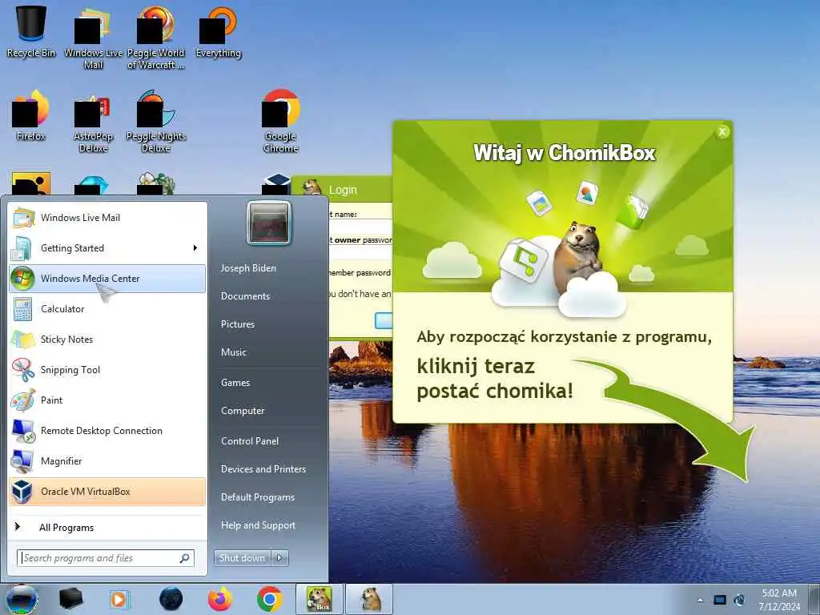Click the monitor icon in system tray
The height and width of the screenshot is (615, 820).
point(720,600)
